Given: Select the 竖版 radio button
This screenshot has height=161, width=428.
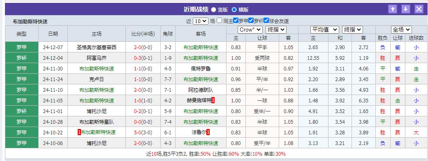Looking at the screenshot, I should click(213, 9).
